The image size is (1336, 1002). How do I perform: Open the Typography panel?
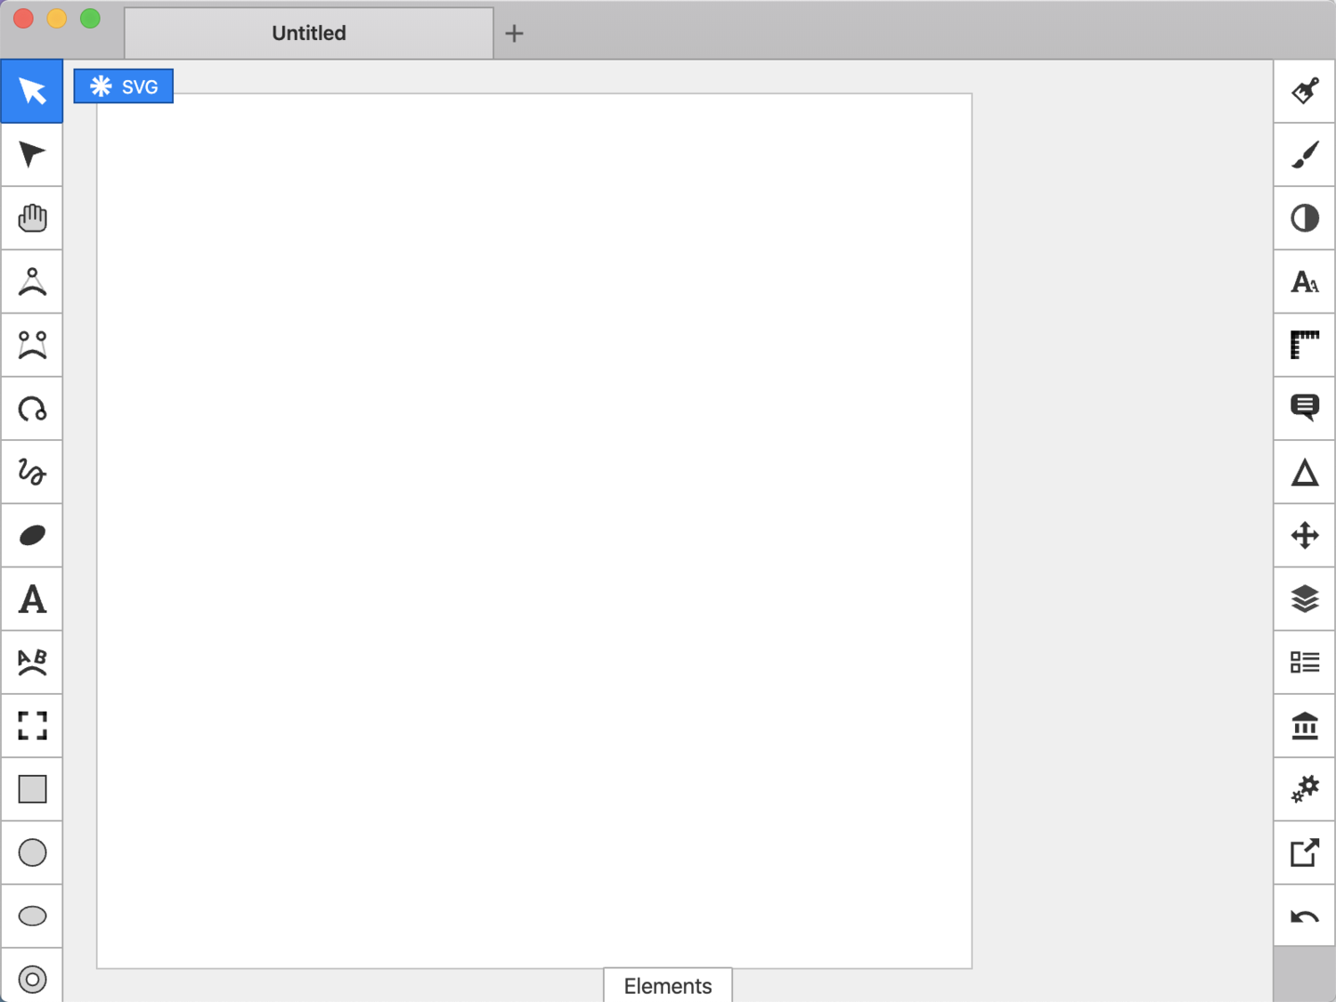click(1304, 282)
